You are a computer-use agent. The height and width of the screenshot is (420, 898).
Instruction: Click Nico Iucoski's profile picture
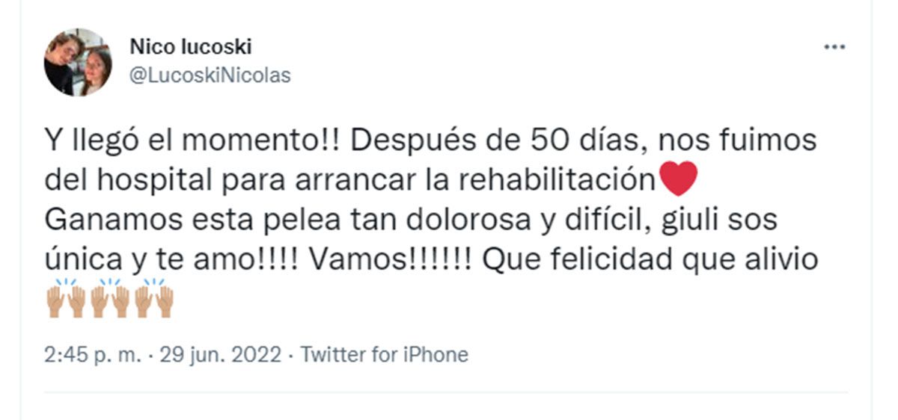tap(78, 62)
